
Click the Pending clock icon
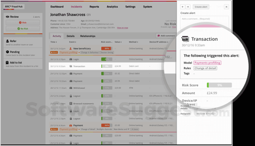7,52
